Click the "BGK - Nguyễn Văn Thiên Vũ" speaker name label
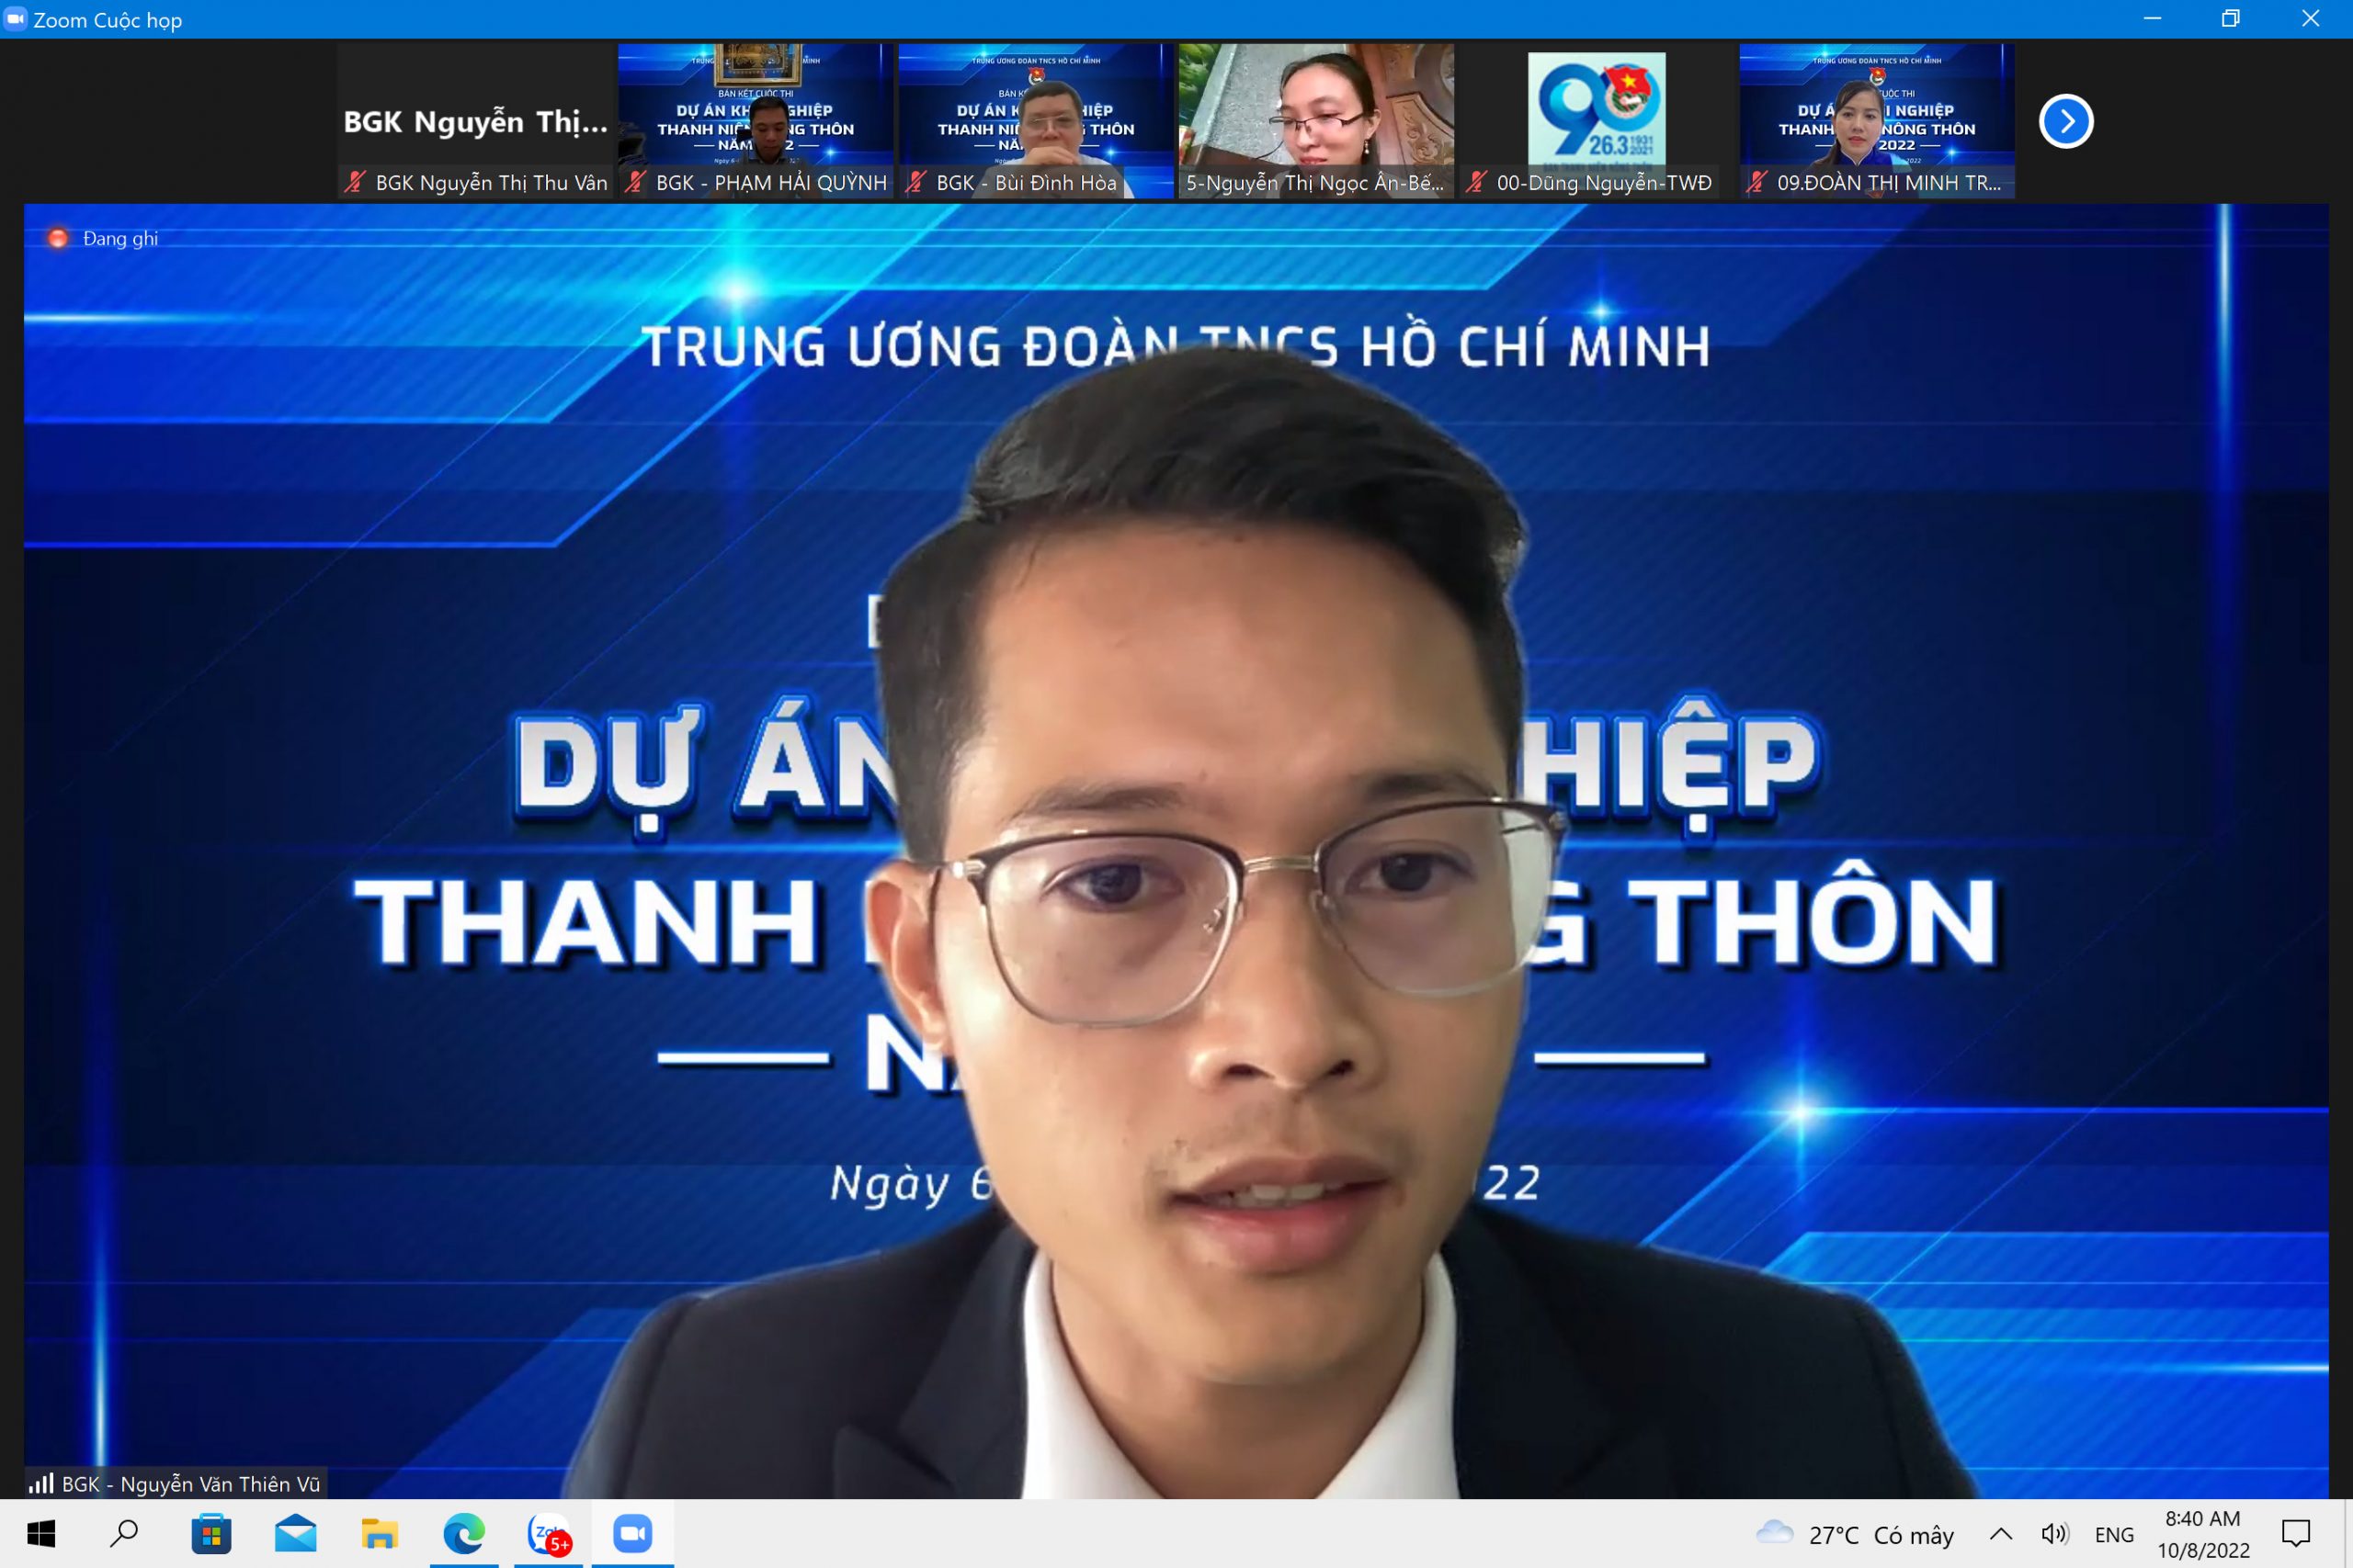 [x=191, y=1484]
